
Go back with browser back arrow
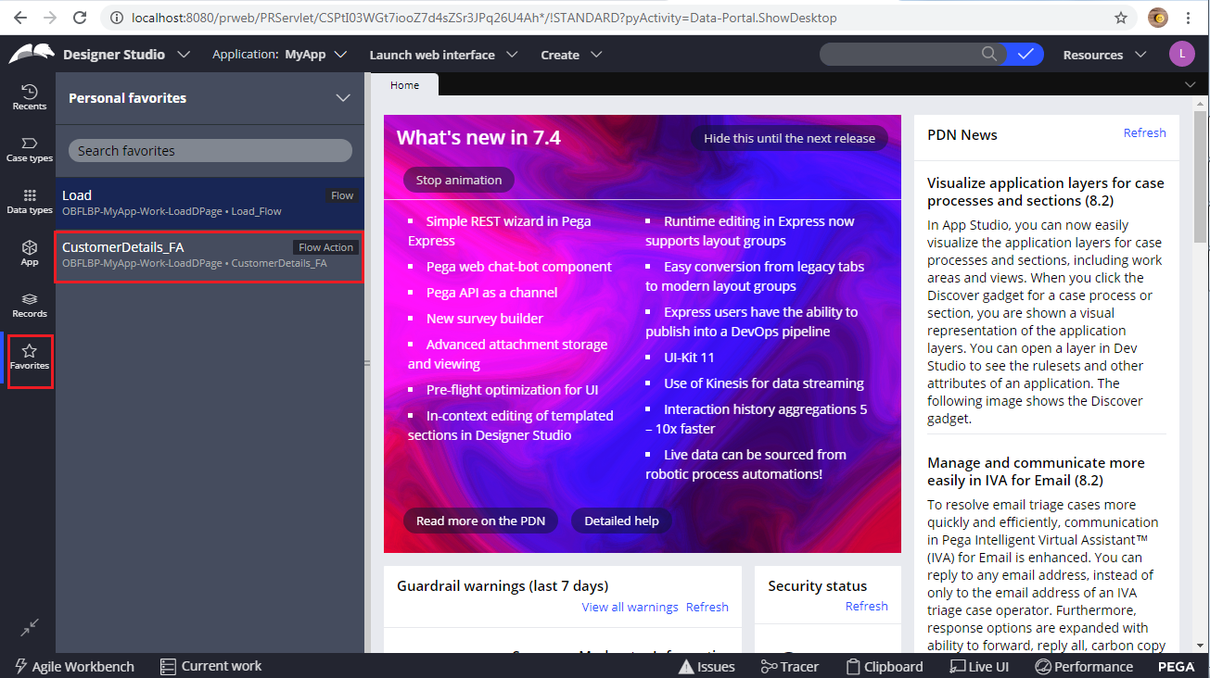[x=20, y=18]
